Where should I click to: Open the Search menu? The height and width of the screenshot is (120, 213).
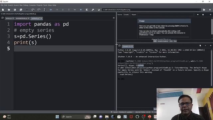[x=10, y=5]
